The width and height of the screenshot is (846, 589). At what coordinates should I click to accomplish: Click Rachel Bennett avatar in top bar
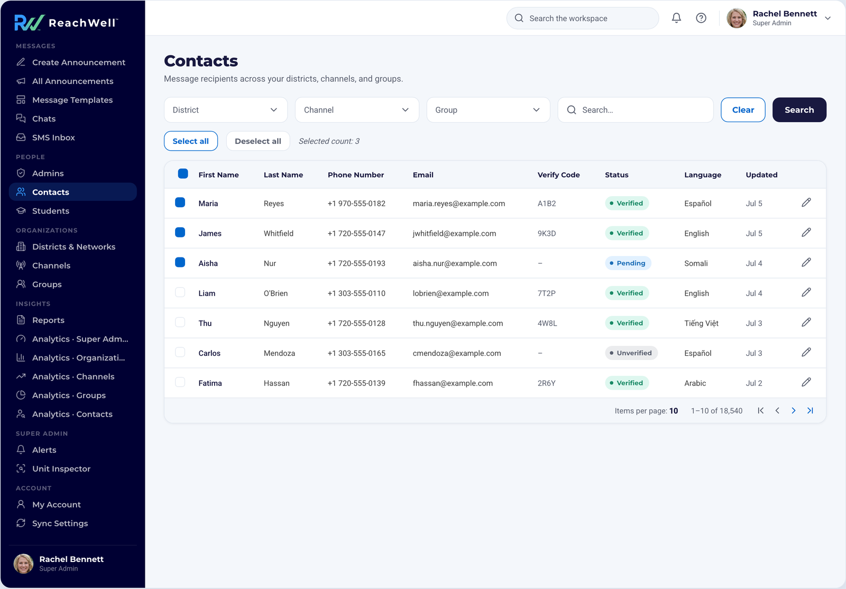click(x=737, y=18)
